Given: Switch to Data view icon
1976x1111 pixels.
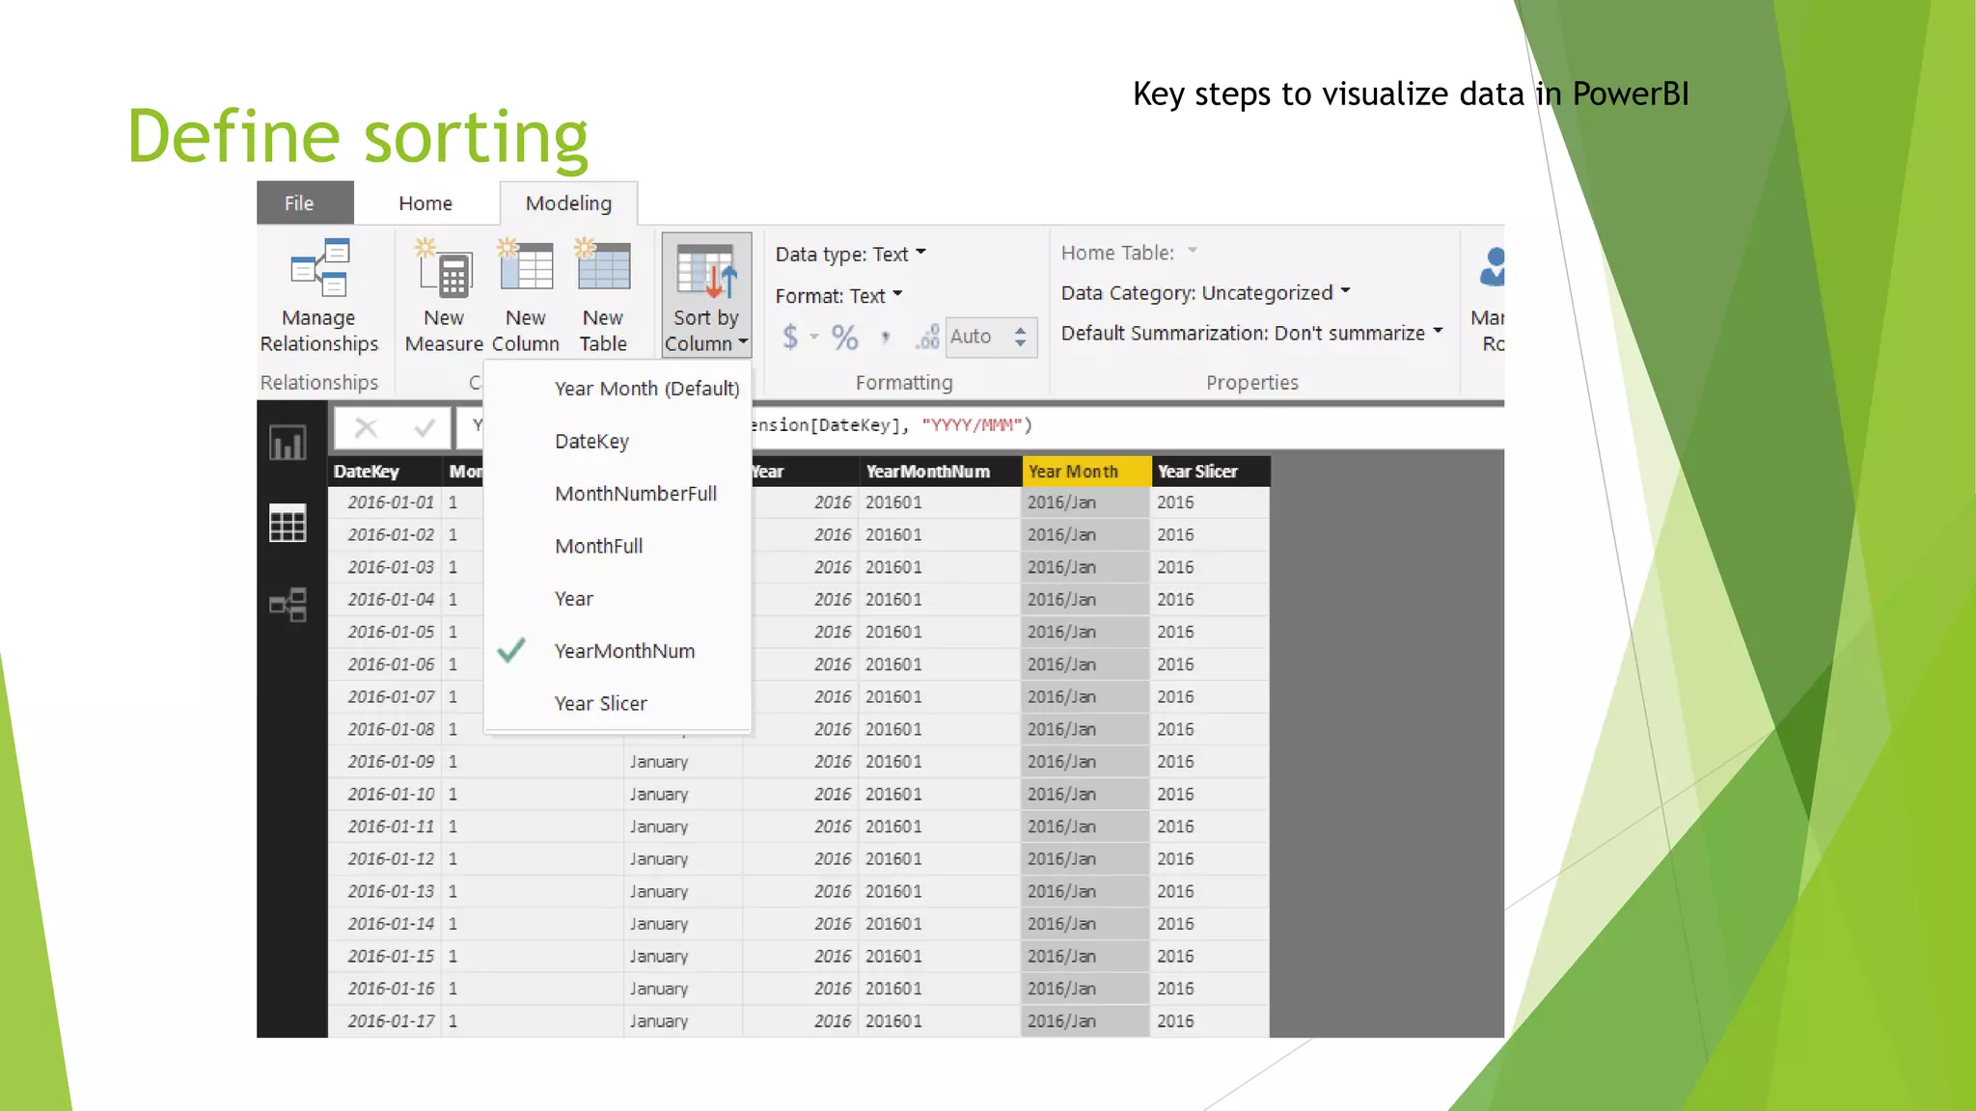Looking at the screenshot, I should [x=288, y=524].
